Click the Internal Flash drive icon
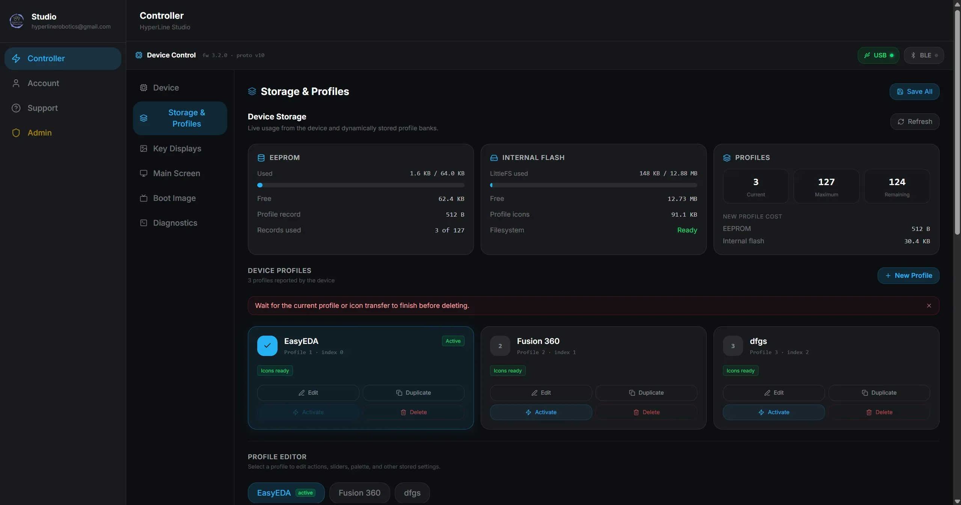The image size is (961, 505). point(494,158)
